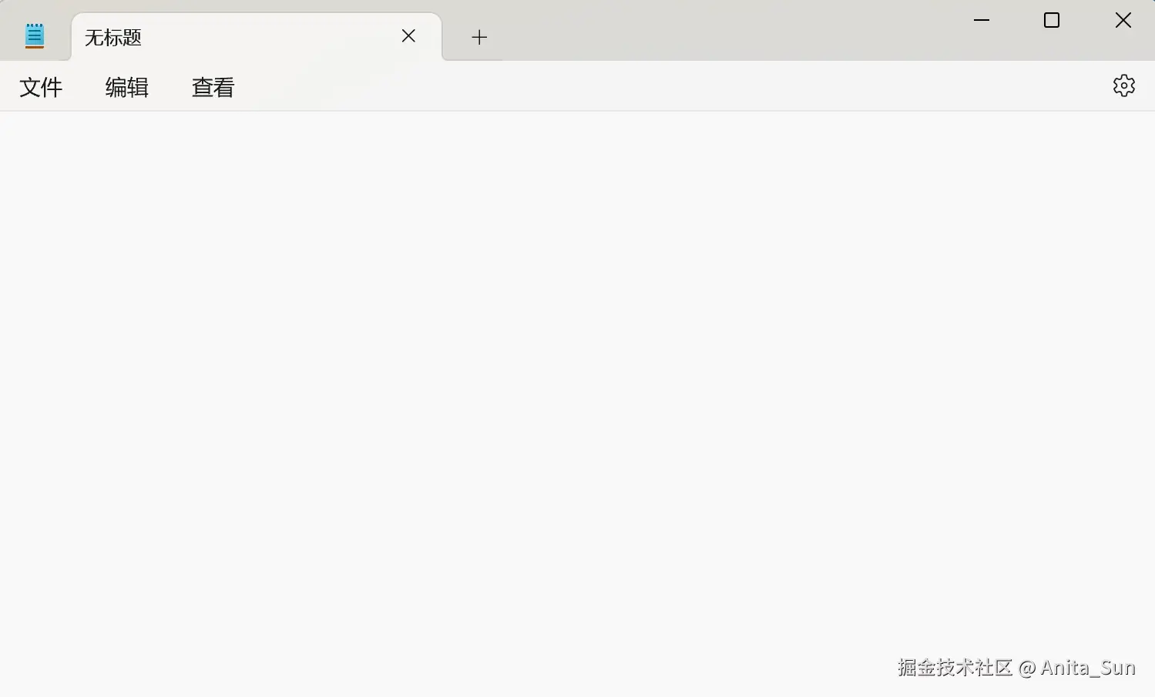Place cursor at the top of the text area
Screen dimensions: 1155x697
(x=577, y=127)
